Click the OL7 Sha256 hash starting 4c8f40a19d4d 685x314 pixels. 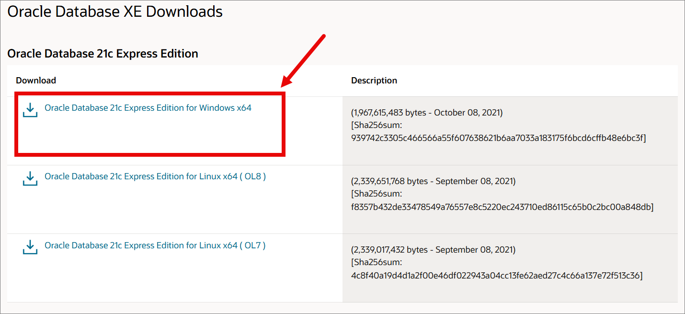(497, 275)
